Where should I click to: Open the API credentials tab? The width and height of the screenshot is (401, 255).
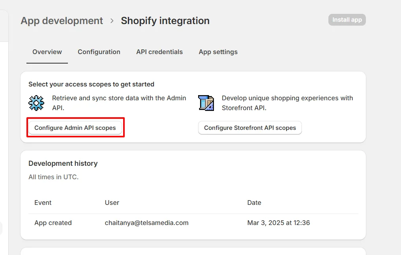(x=159, y=52)
